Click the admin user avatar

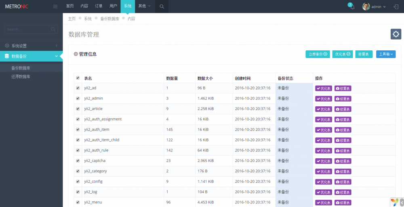pos(366,7)
